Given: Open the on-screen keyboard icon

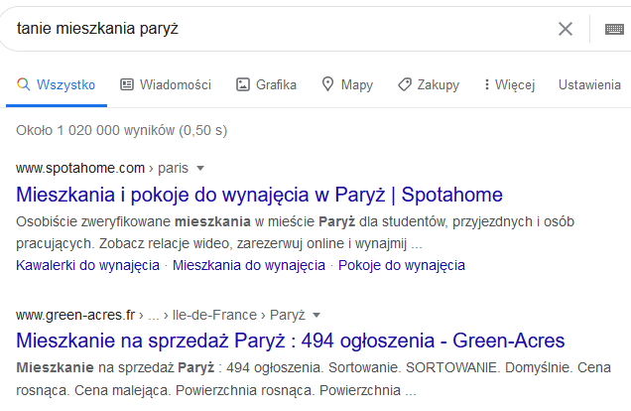Looking at the screenshot, I should [614, 29].
